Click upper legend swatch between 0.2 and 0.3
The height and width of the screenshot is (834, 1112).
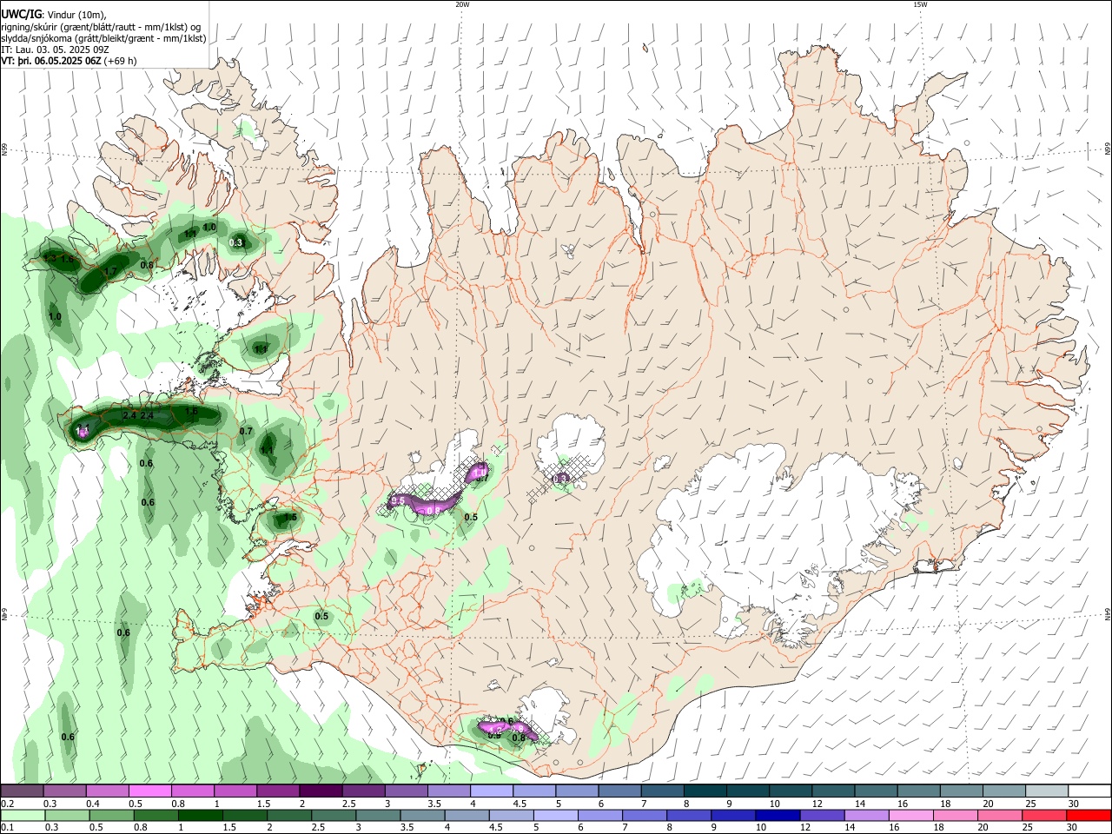click(23, 791)
